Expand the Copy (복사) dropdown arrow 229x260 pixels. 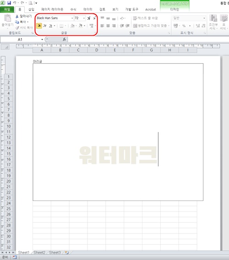28,22
